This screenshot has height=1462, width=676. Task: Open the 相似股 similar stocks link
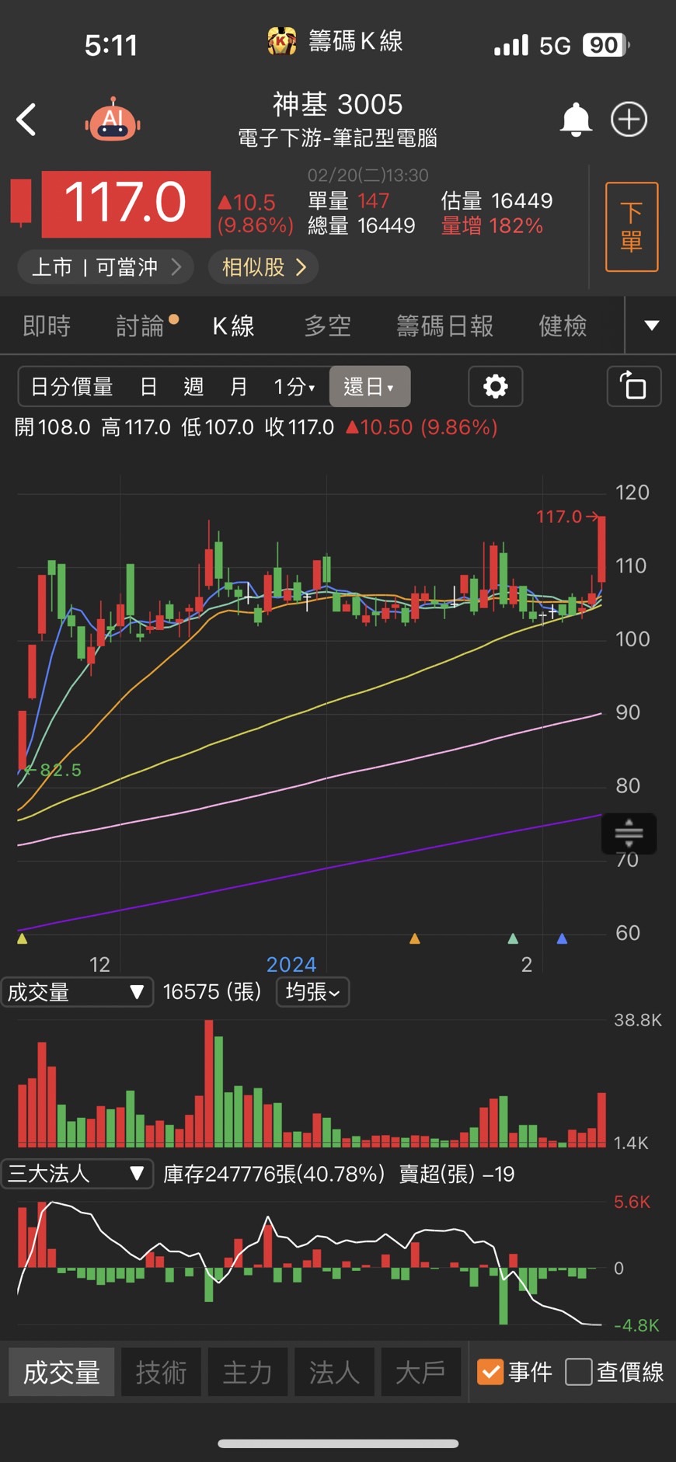(263, 267)
